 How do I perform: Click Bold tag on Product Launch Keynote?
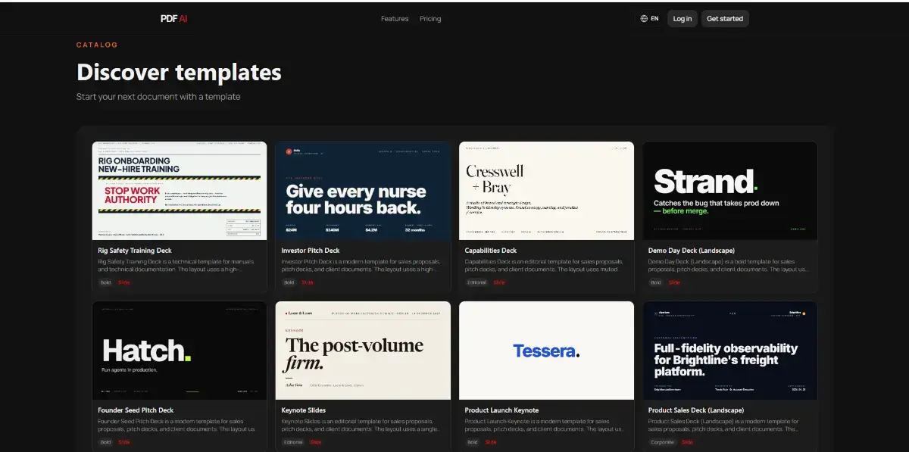[473, 442]
